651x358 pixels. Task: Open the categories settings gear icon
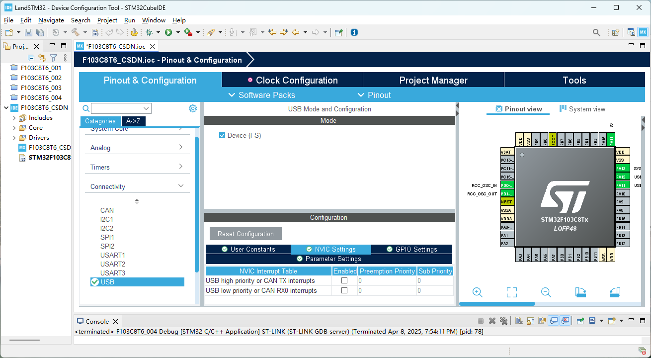click(193, 108)
